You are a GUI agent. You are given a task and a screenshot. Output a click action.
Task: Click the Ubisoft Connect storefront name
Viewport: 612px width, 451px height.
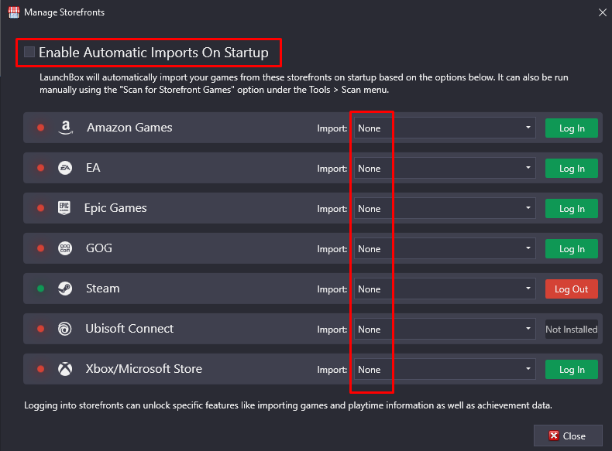[x=129, y=329]
